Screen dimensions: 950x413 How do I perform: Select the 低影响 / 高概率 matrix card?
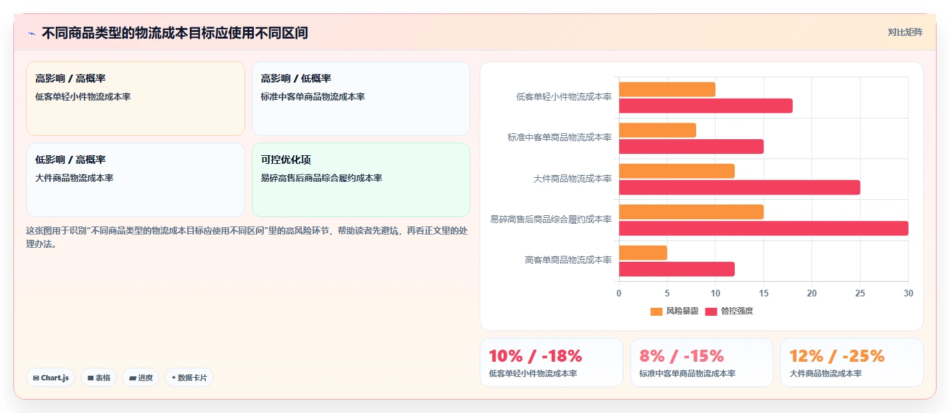pos(135,180)
